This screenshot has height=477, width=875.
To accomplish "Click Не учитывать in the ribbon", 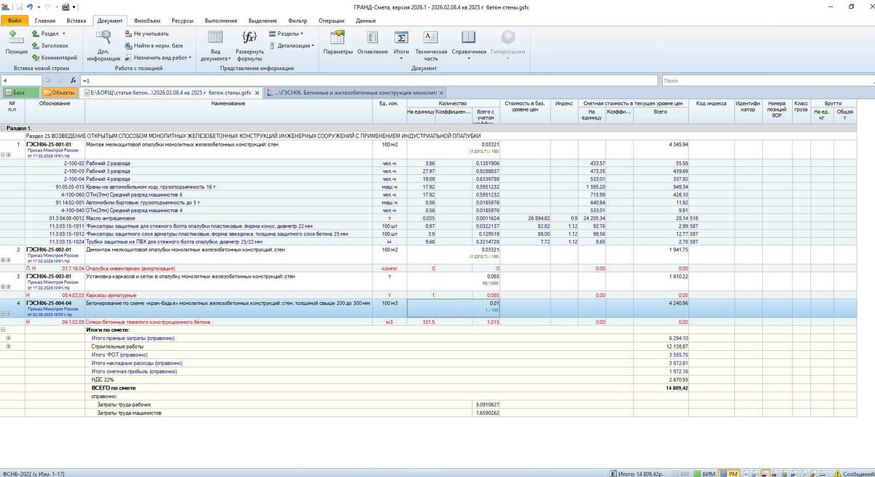I will (147, 34).
